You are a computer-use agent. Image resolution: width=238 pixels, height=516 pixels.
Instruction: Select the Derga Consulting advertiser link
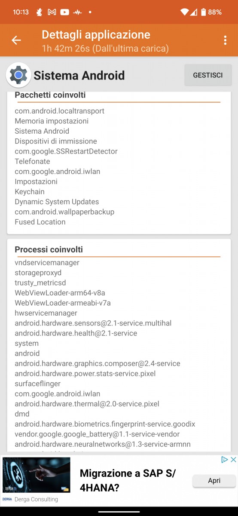(37, 499)
